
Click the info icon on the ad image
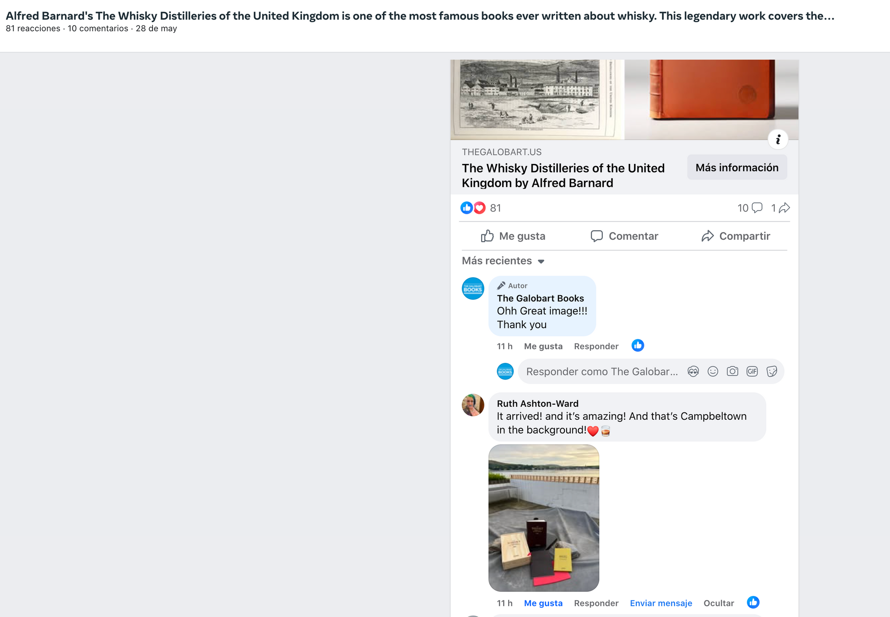(777, 140)
